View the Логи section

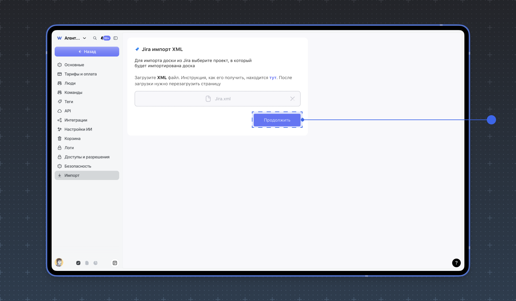coord(87,148)
